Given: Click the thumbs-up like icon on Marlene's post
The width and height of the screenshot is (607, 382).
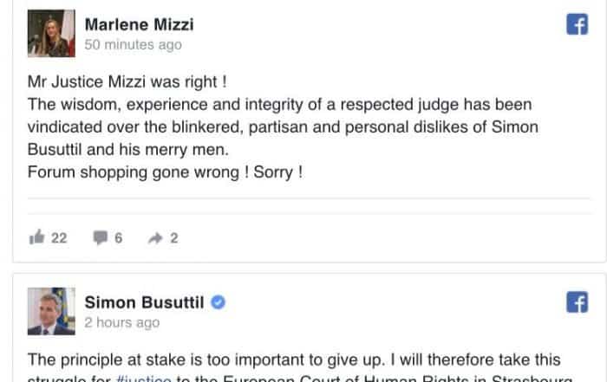Looking at the screenshot, I should point(36,237).
